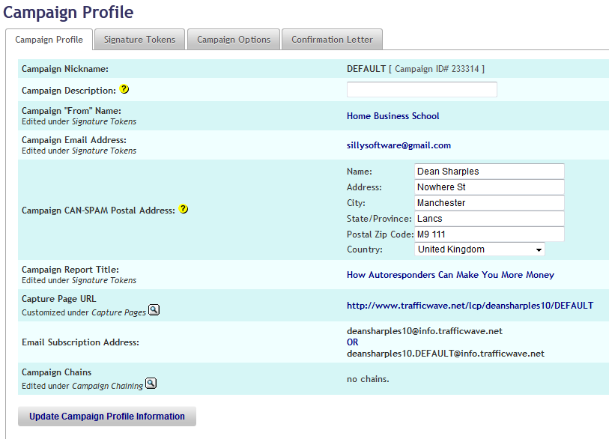Click magnifier icon next to Campaign Chaining
The height and width of the screenshot is (439, 609).
point(151,384)
